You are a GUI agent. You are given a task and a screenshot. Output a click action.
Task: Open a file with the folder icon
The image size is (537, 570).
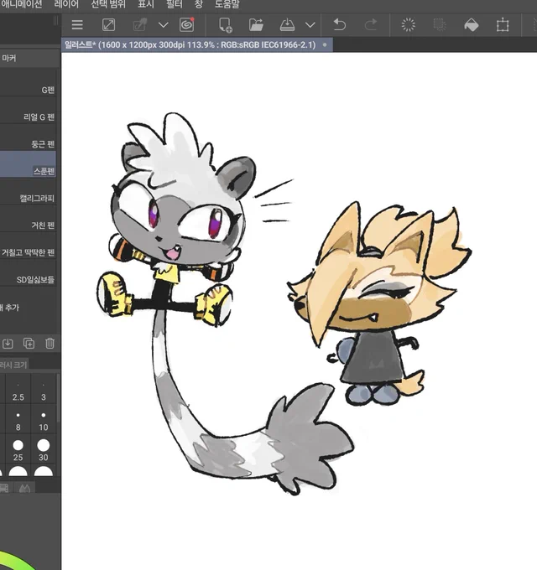pyautogui.click(x=256, y=25)
